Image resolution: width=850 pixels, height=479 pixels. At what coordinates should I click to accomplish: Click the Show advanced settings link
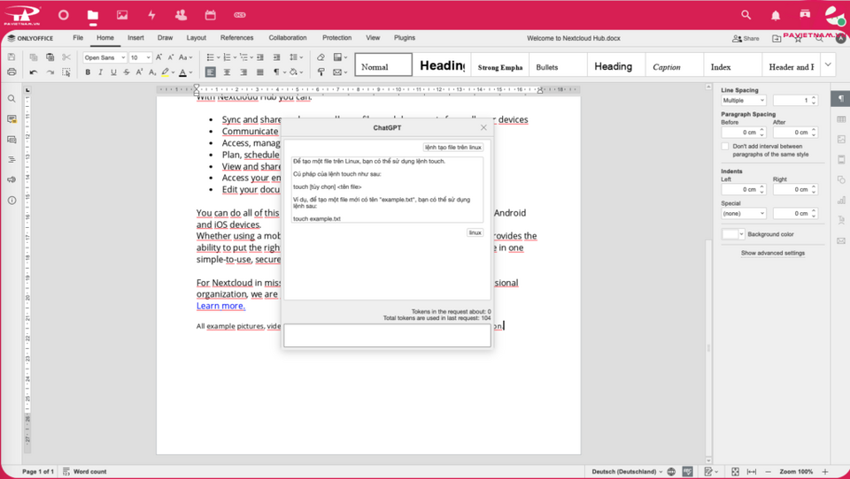[x=772, y=253]
